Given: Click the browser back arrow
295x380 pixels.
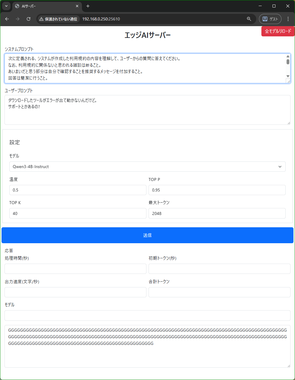Looking at the screenshot, I should [7, 19].
